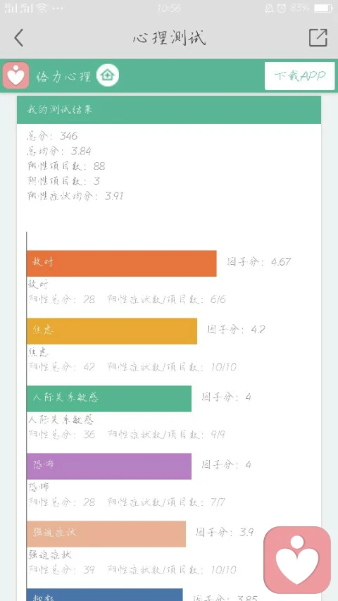This screenshot has height=601, width=338.
Task: Select the green 人际关系敏感 bar
Action: (109, 399)
